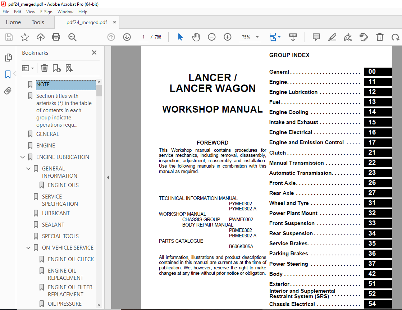Open the Help menu
Image resolution: width=402 pixels, height=310 pixels.
(x=83, y=12)
